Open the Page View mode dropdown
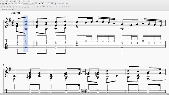Image resolution: width=169 pixels, height=95 pixels. pos(28,4)
